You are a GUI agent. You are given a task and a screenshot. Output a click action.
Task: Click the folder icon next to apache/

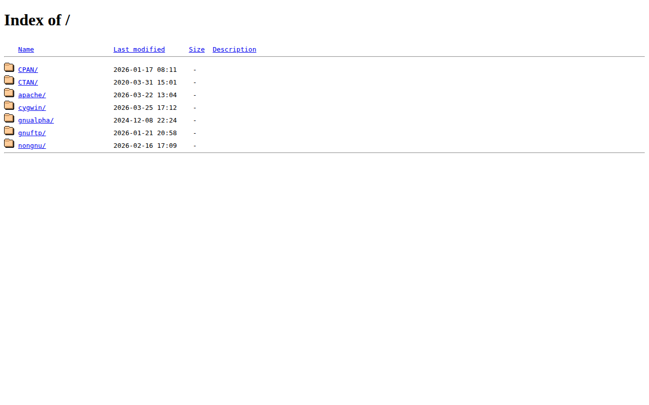[x=9, y=93]
